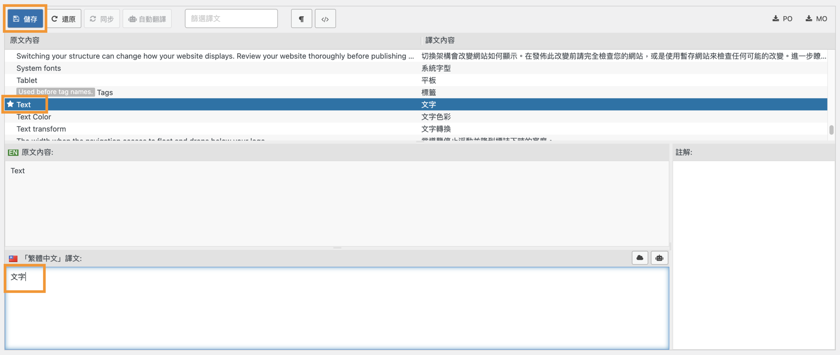840x355 pixels.
Task: Select the 'Tags' row with context label
Action: pyautogui.click(x=105, y=93)
